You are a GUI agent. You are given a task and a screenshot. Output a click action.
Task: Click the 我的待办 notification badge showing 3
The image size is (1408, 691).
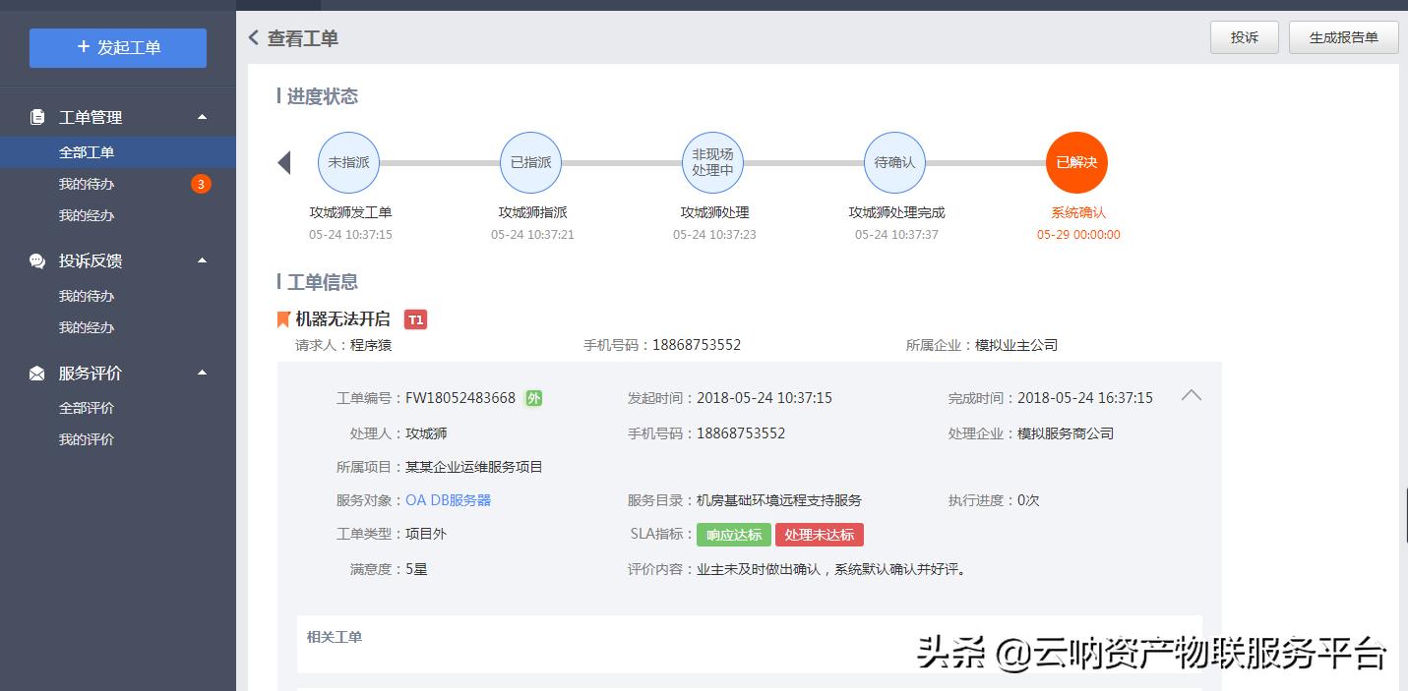pos(203,183)
